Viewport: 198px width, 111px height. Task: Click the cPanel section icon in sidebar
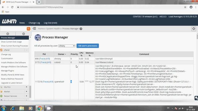coord(1,50)
